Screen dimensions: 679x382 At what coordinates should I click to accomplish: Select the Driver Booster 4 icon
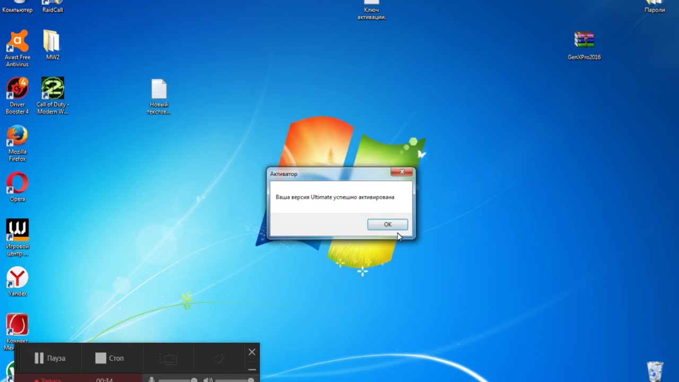[18, 96]
